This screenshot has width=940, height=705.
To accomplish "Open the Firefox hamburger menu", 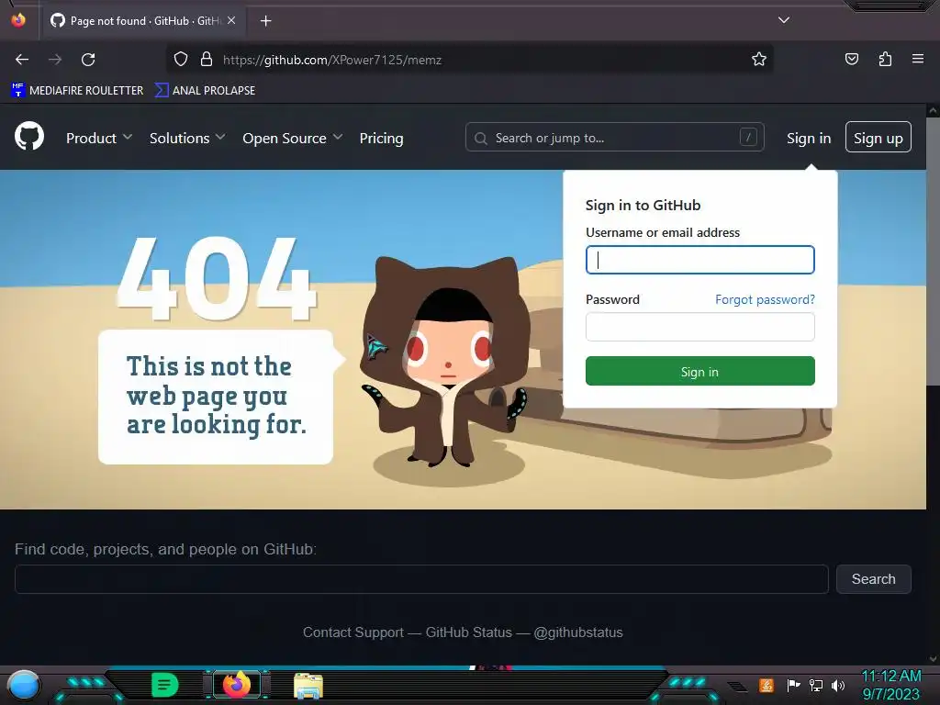I will pyautogui.click(x=917, y=59).
